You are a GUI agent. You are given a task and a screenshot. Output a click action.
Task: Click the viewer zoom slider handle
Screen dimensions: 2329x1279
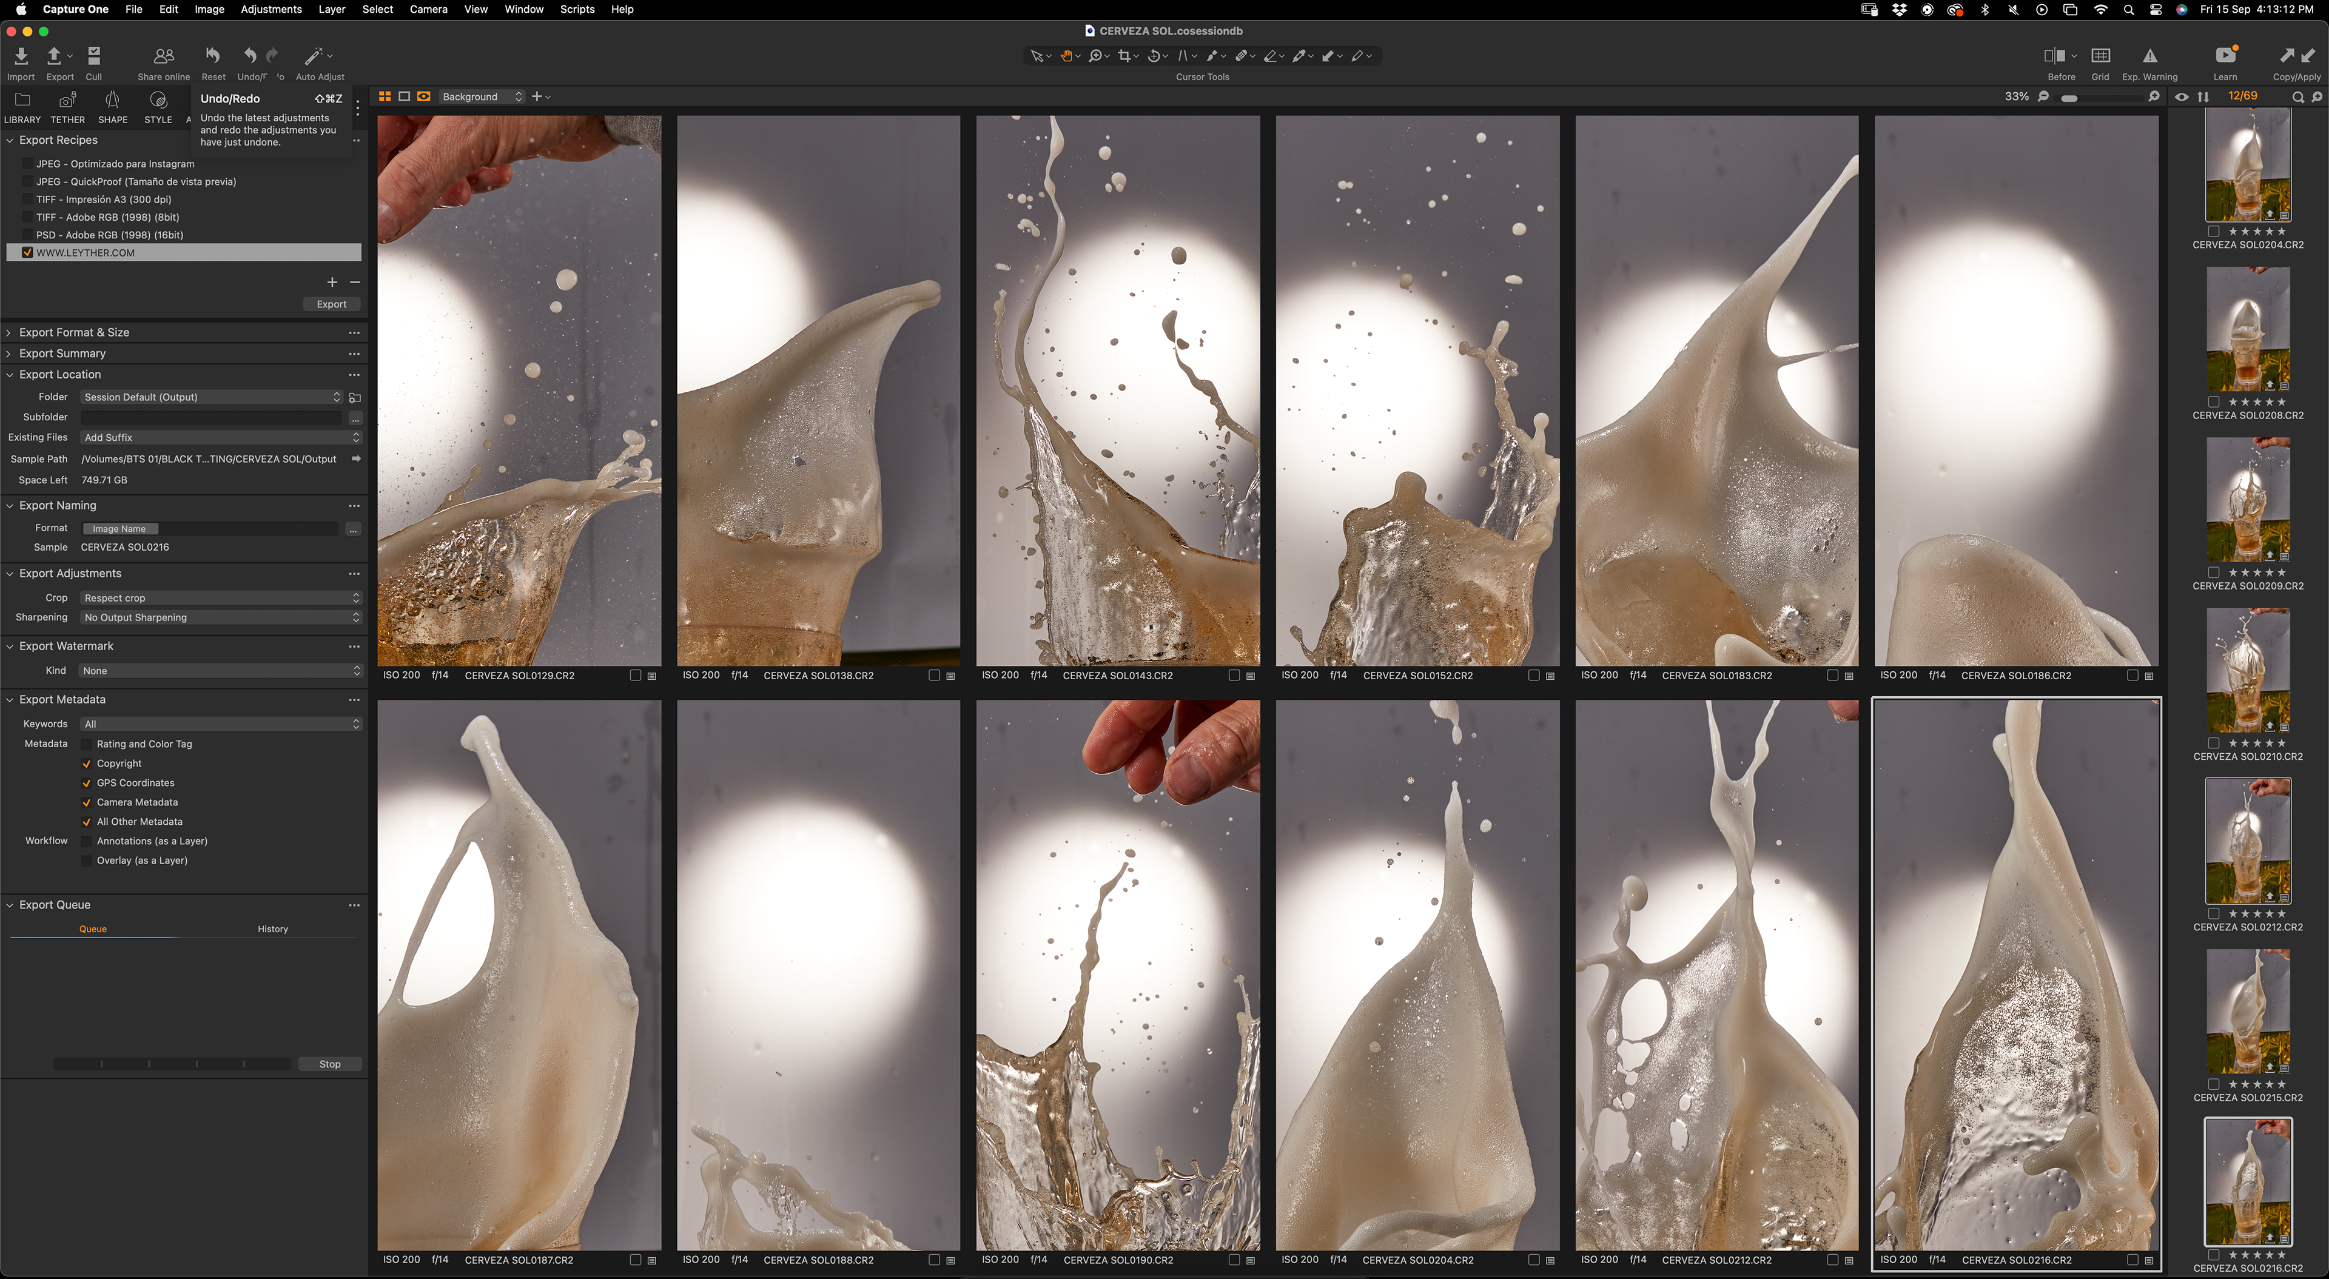click(2069, 98)
